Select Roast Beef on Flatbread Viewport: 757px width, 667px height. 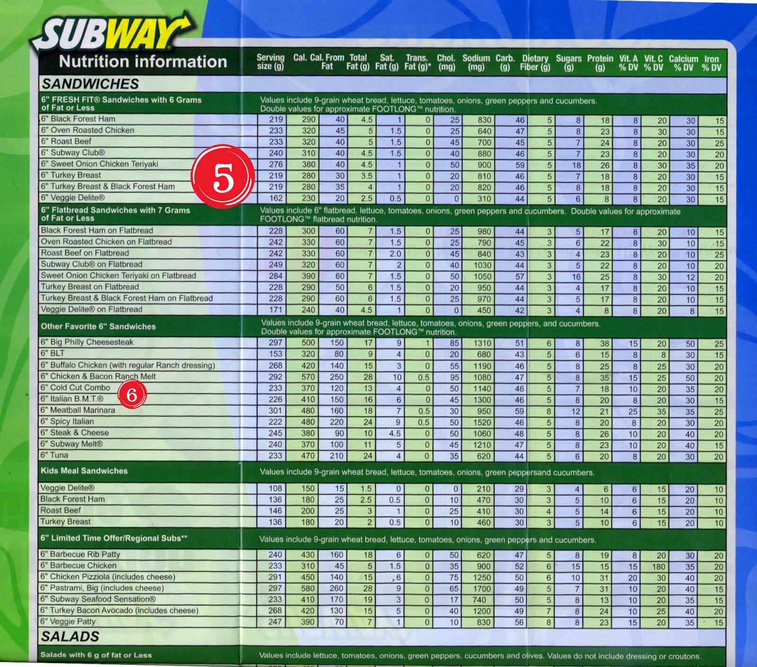click(x=85, y=253)
